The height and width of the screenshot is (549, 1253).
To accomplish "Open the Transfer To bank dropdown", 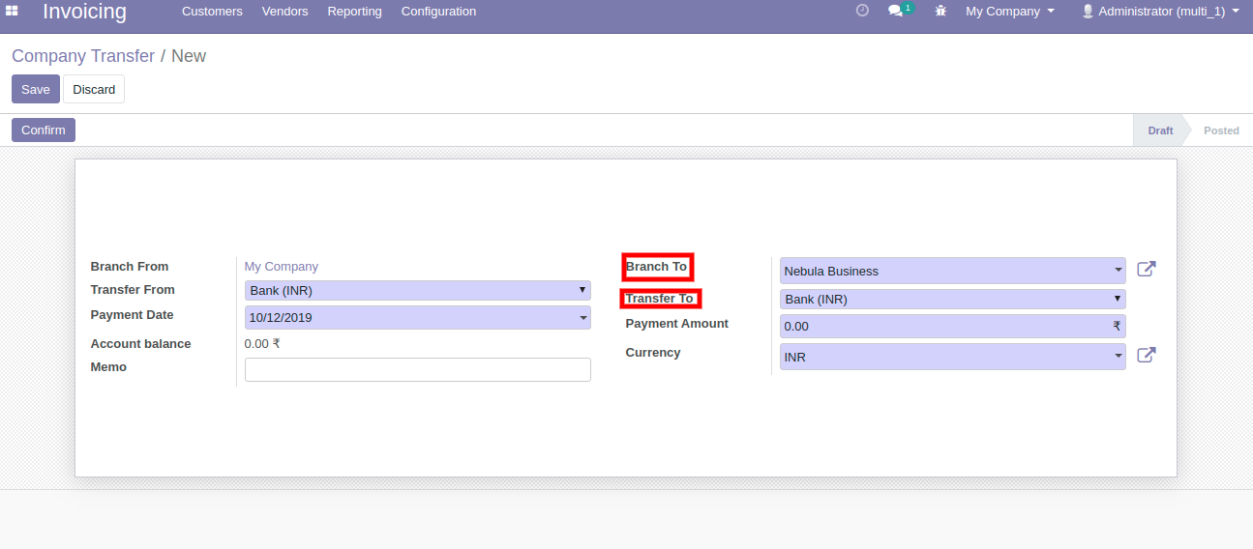I will [x=1118, y=299].
